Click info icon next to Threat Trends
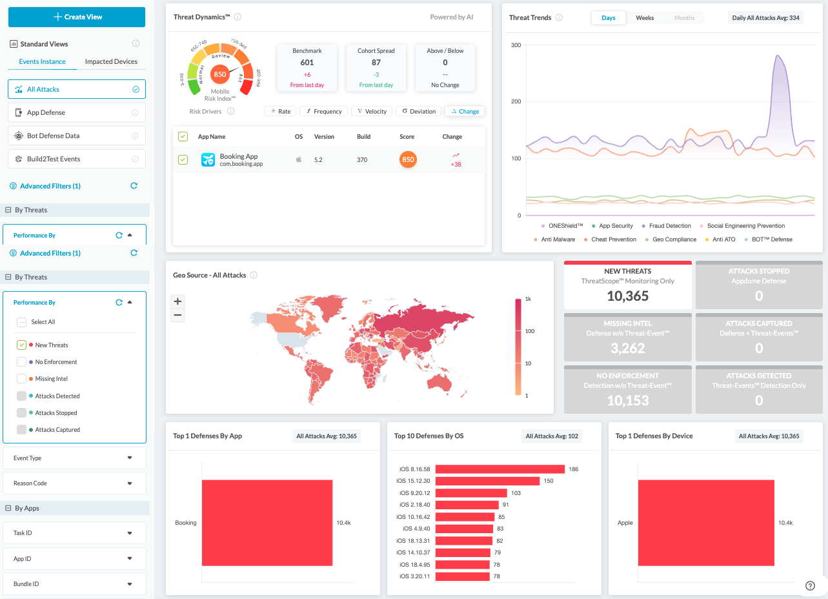Viewport: 828px width, 599px height. coord(559,18)
